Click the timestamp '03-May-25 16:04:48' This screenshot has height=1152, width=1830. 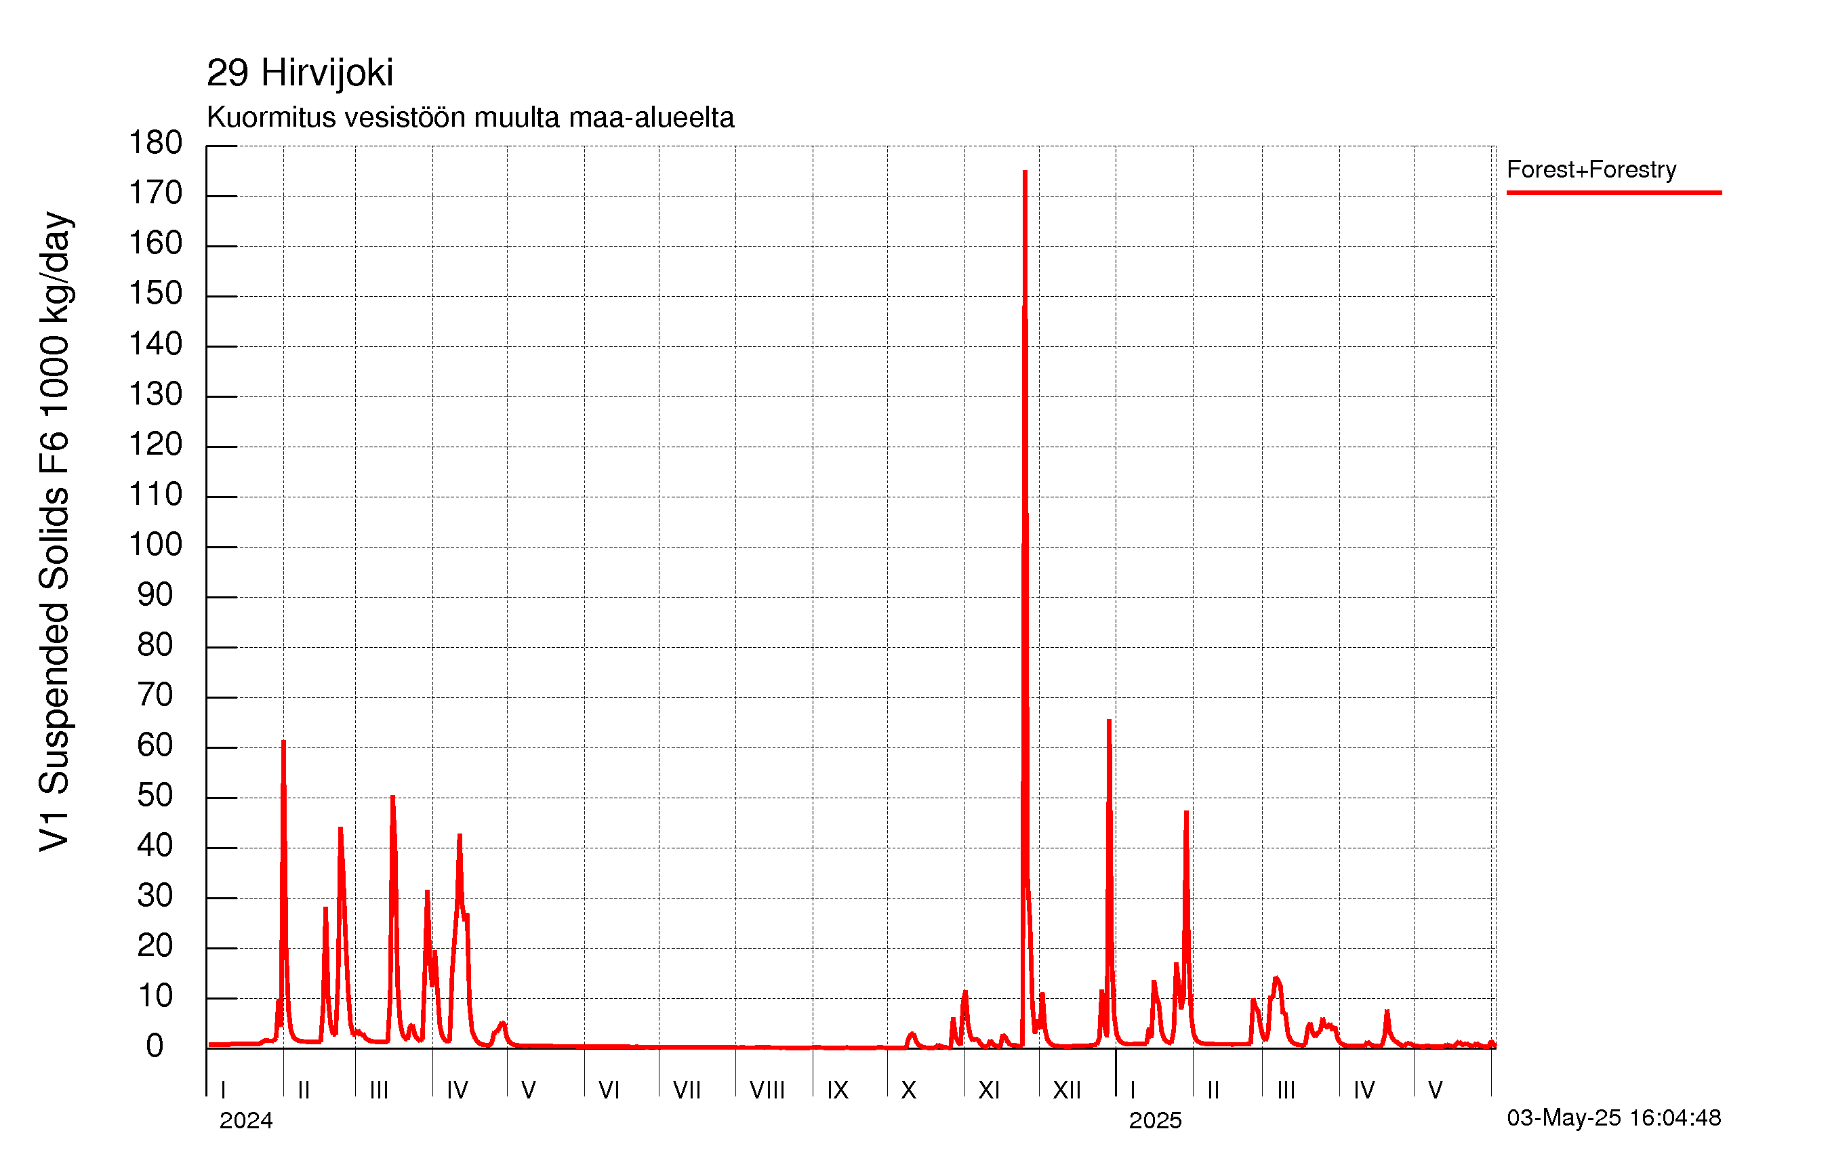(1614, 1117)
